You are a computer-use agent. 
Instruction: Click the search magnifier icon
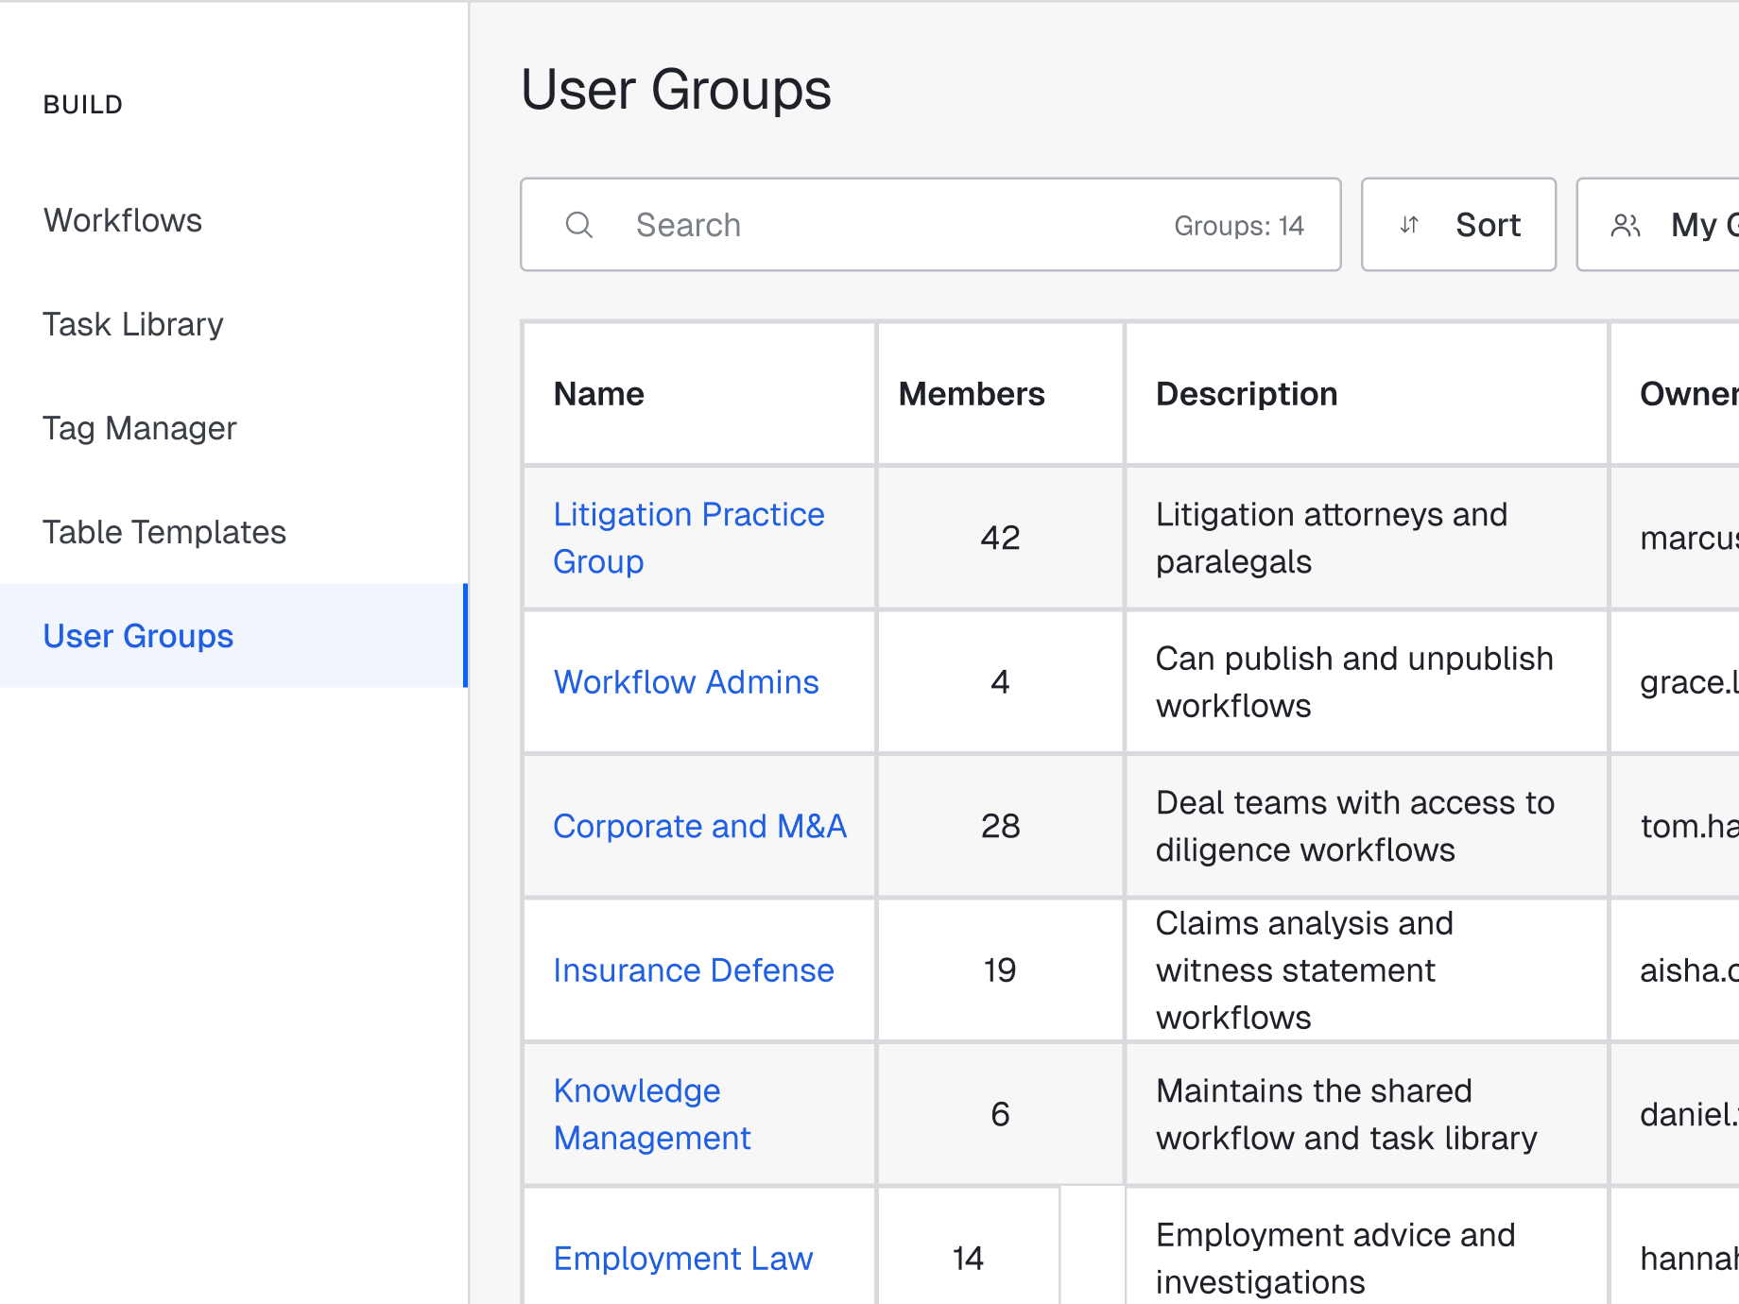click(x=579, y=225)
